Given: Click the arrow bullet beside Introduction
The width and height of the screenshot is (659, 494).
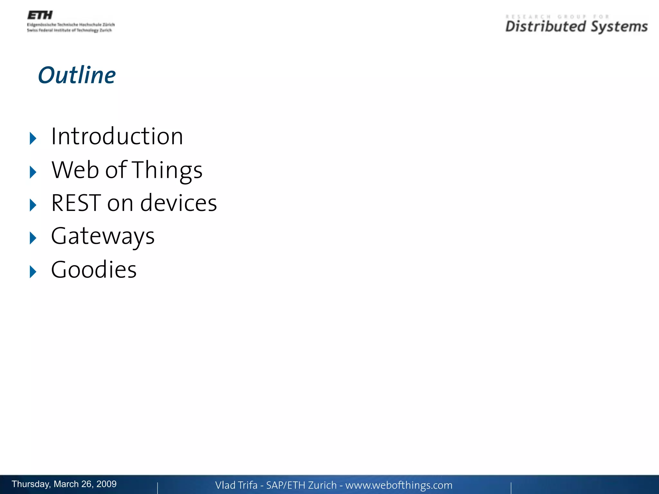Looking at the screenshot, I should 33,139.
